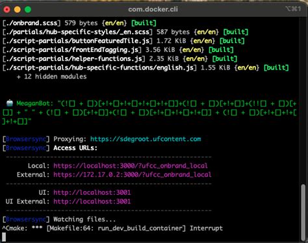
Task: Click the Browsersync tag before Proxying
Action: [26, 139]
